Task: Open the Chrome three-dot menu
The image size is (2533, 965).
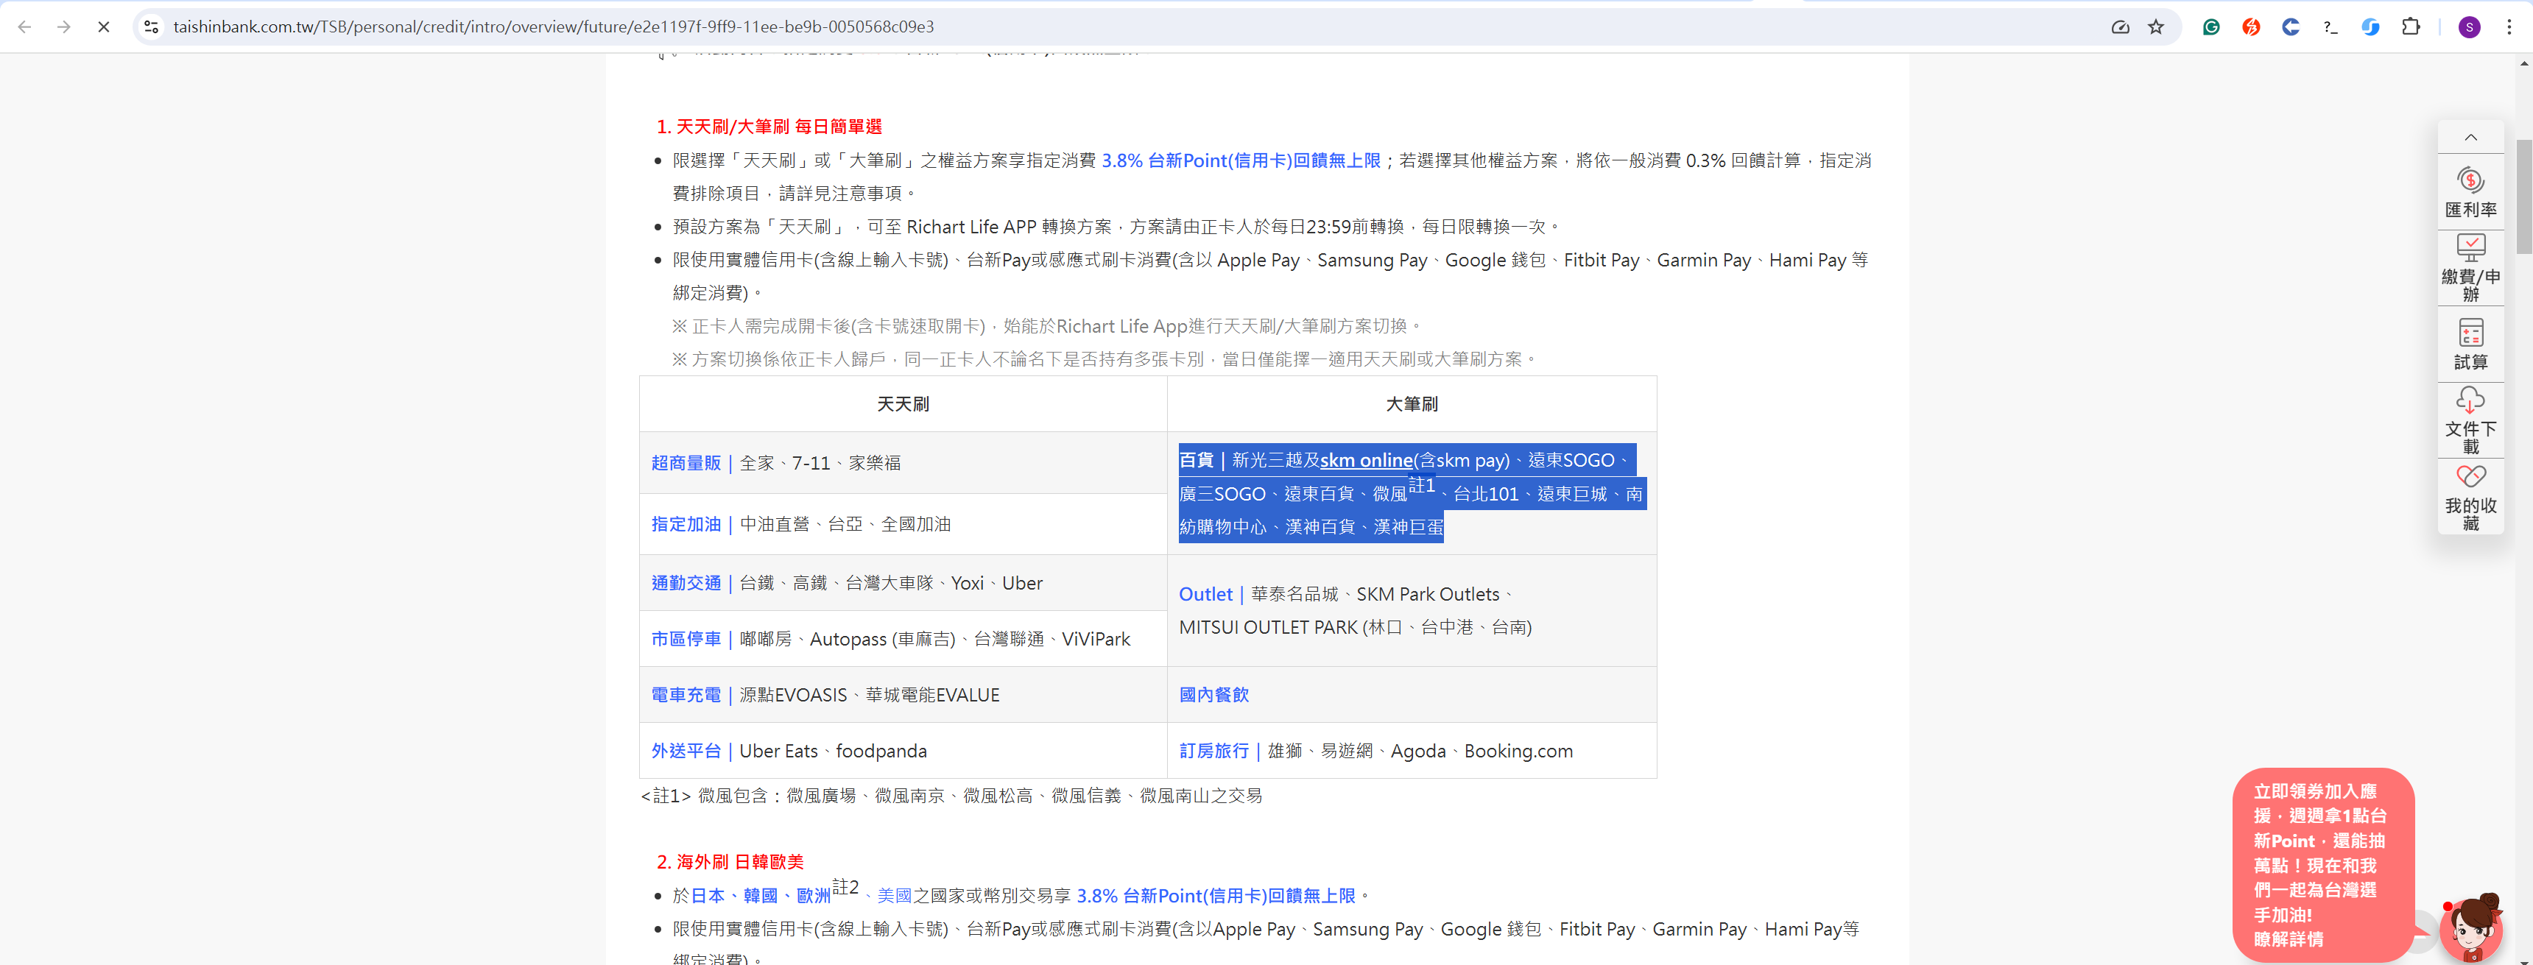Action: coord(2509,26)
